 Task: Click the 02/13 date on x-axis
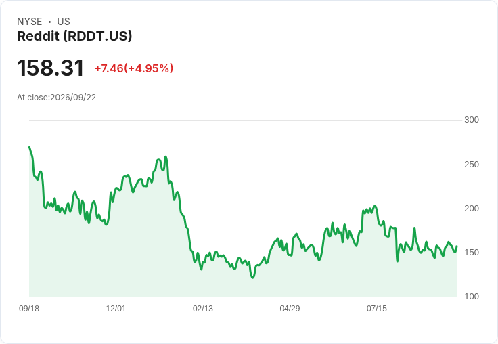click(203, 308)
